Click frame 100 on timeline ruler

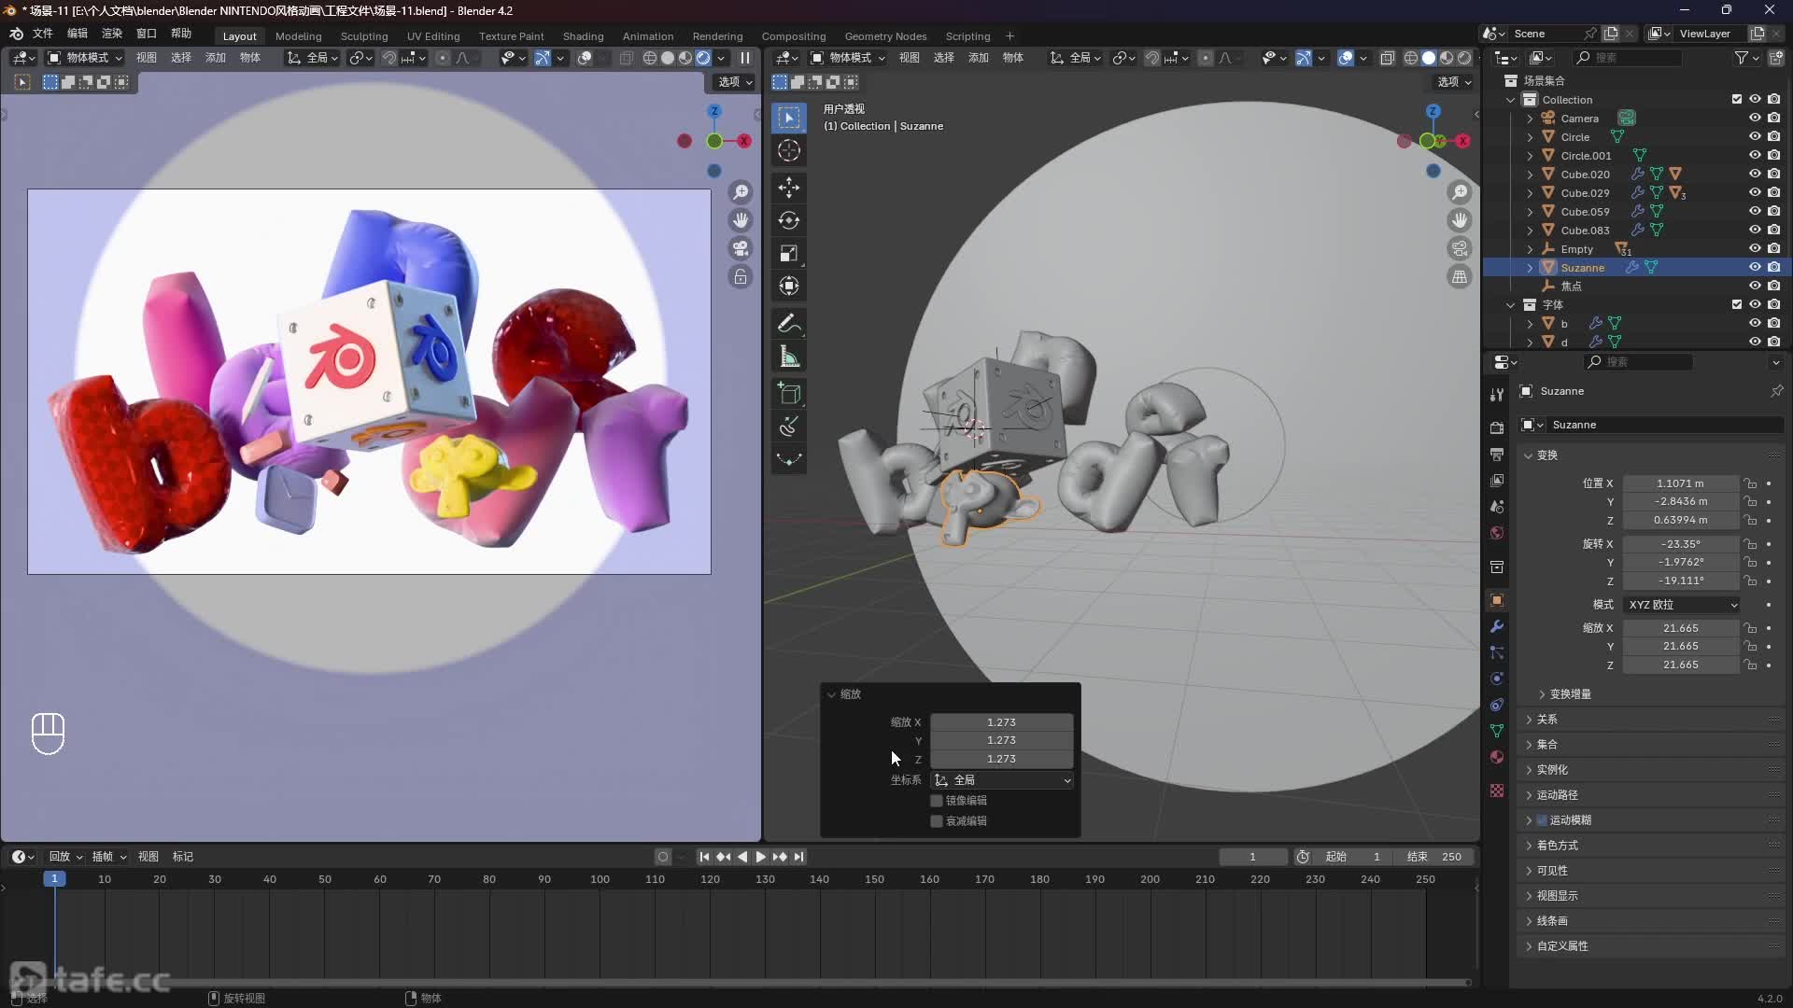click(600, 879)
